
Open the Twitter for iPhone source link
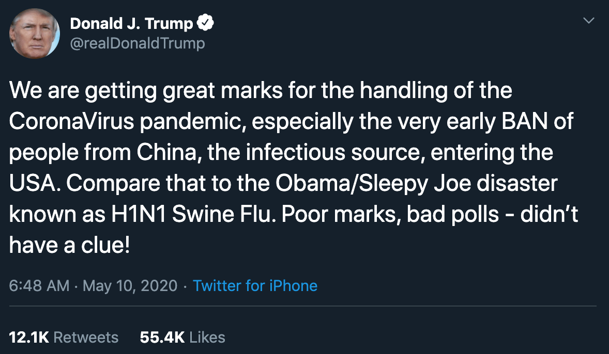tap(255, 285)
